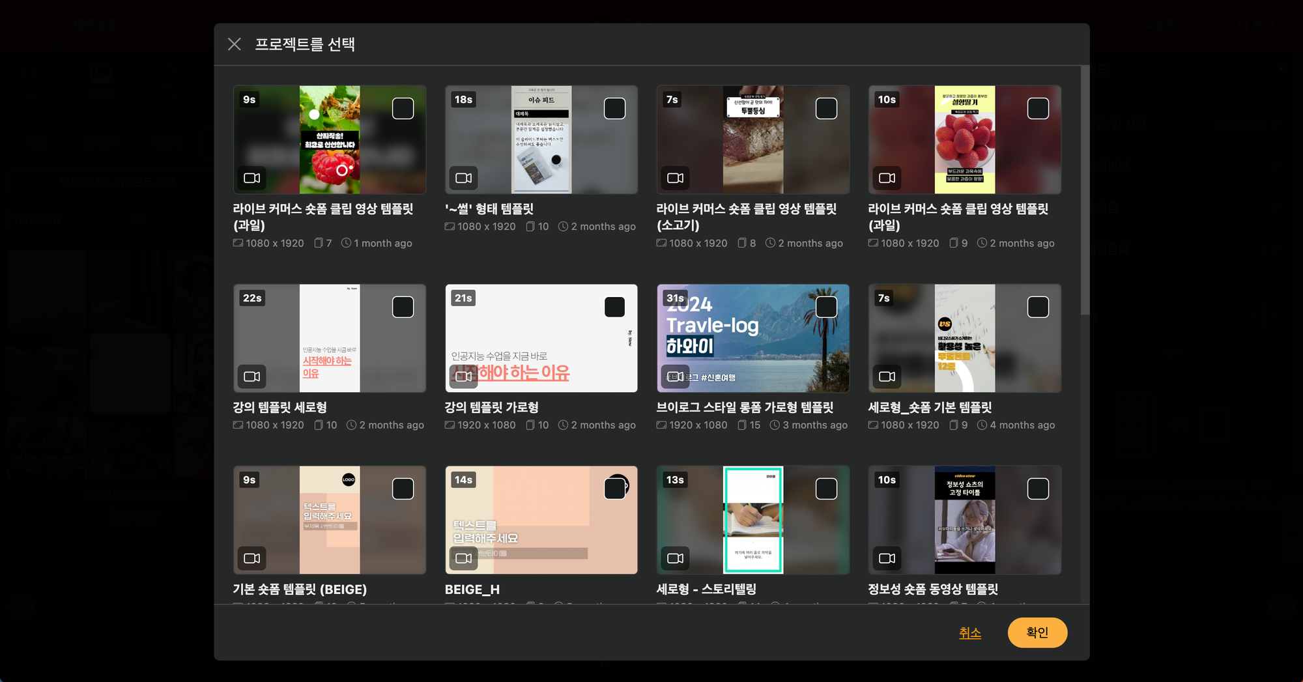1303x682 pixels.
Task: Click video icon on 9s raspberry template
Action: pos(252,178)
